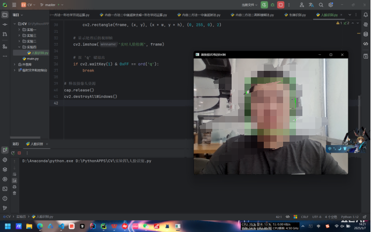Close the 人脸识别 run tab

click(47, 144)
